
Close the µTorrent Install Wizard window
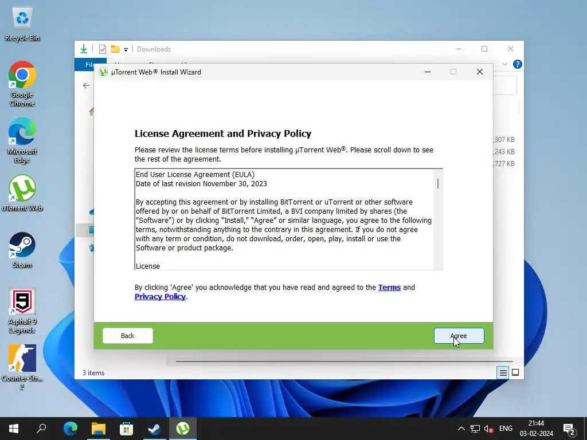click(480, 72)
